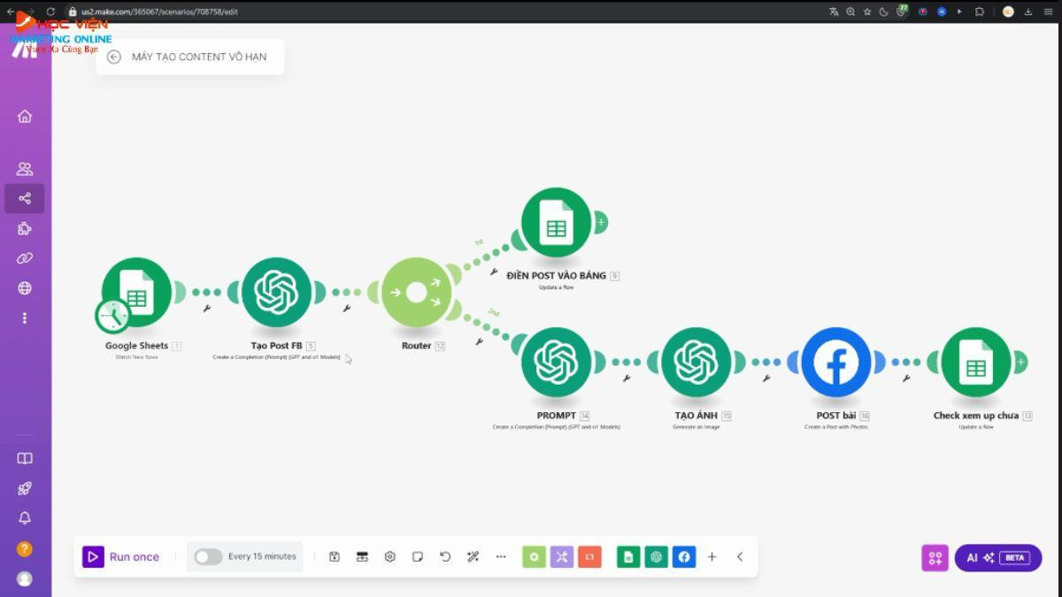Go back using the arrow beside scenario title
This screenshot has width=1062, height=597.
113,57
